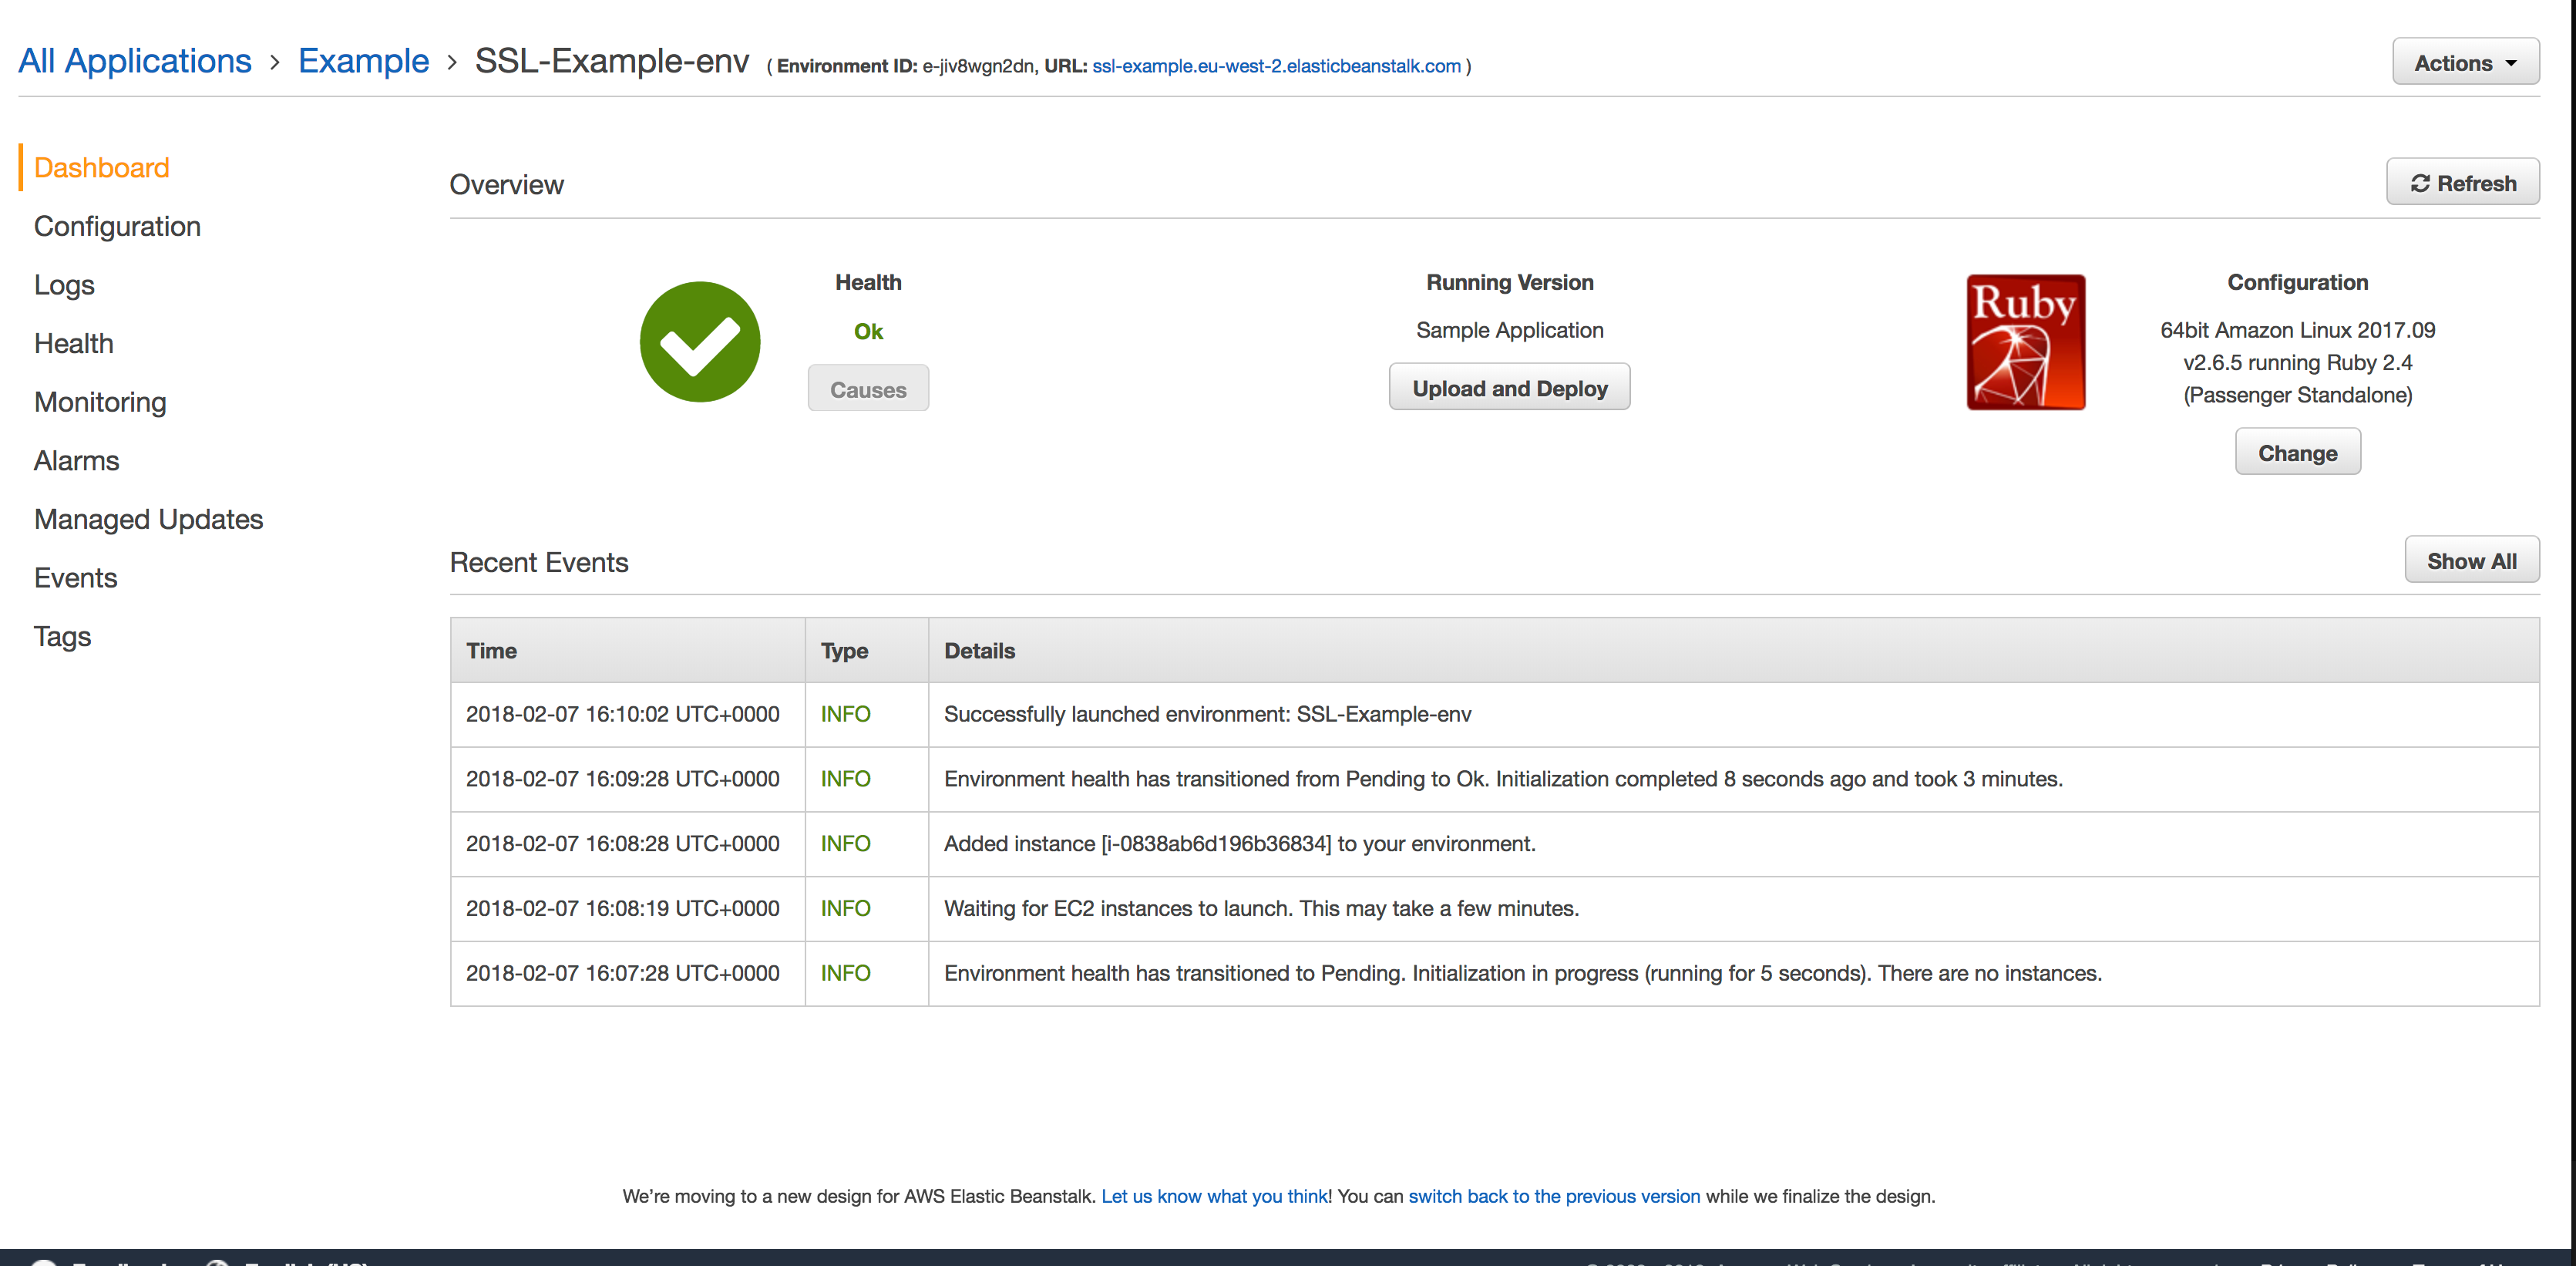Screen dimensions: 2576x1266
Task: Click 'Waiting for EC2 instances' event detail
Action: pyautogui.click(x=1261, y=908)
